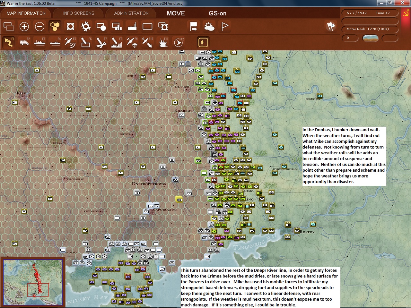Image resolution: width=411 pixels, height=308 pixels.
Task: Click the yellow up-arrow box icon
Action: 202,42
